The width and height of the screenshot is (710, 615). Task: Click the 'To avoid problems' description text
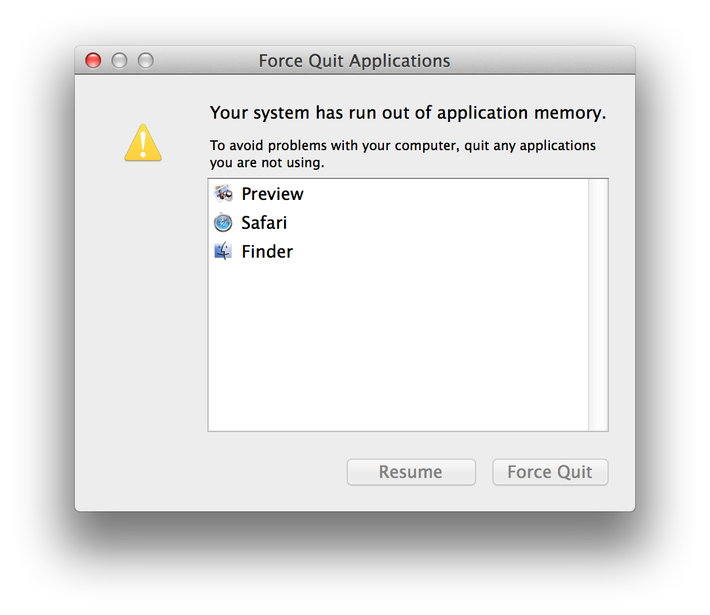point(402,154)
